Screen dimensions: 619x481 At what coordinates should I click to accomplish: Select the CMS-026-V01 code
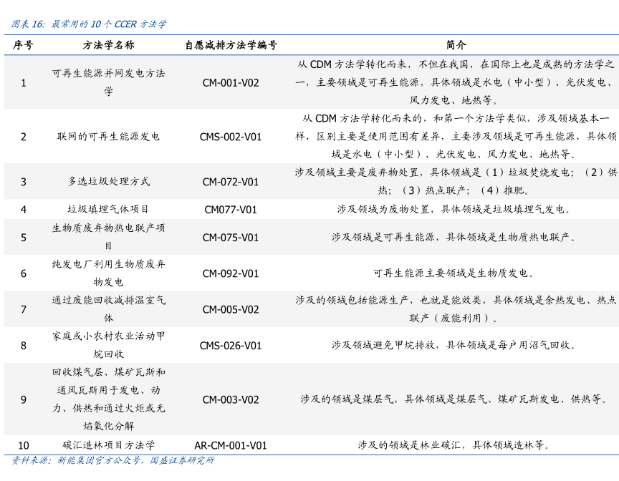(x=231, y=346)
